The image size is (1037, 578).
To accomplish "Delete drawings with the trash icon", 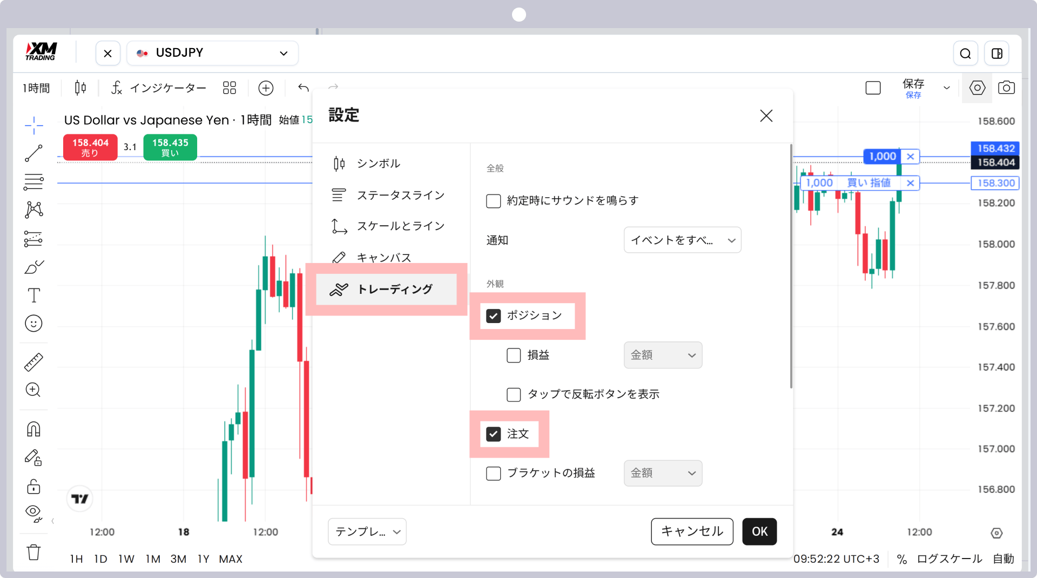I will 33,552.
